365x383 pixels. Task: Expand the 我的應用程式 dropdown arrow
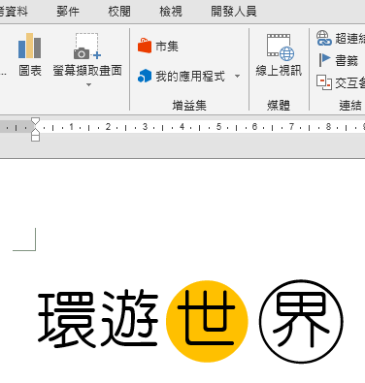point(237,77)
